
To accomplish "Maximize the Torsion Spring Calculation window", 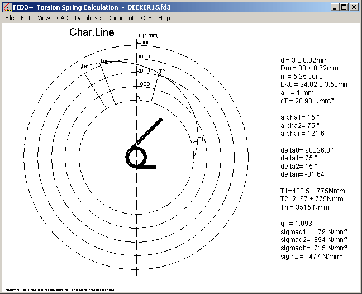I will pos(344,7).
